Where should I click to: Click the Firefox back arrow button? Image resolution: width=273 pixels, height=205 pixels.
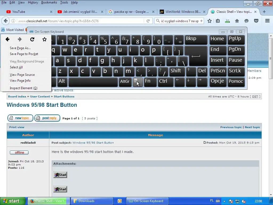(x=6, y=21)
